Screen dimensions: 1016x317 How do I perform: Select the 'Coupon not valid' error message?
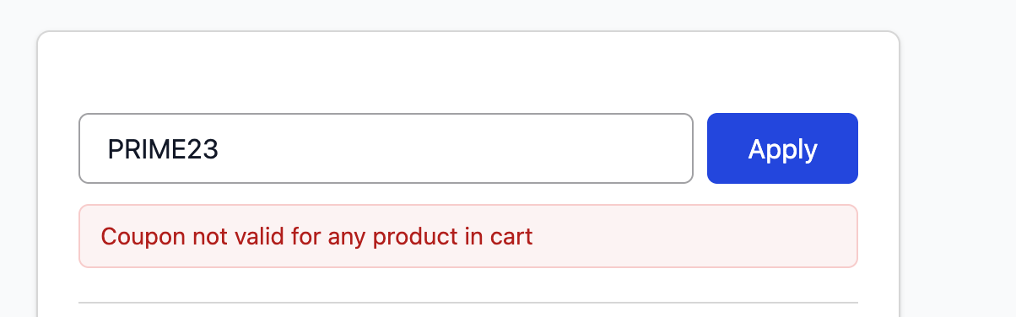316,236
